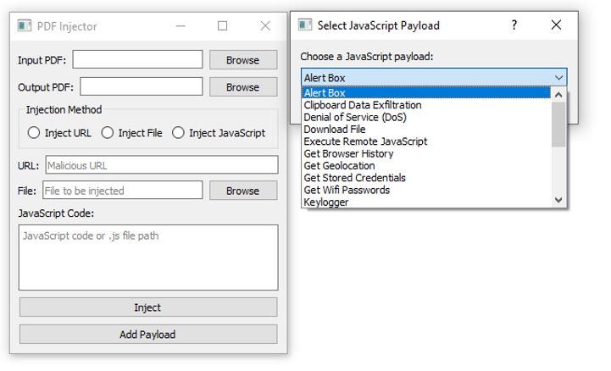Click the Select JavaScript Payload dialog icon
Viewport: 611px width, 371px height.
pos(305,25)
